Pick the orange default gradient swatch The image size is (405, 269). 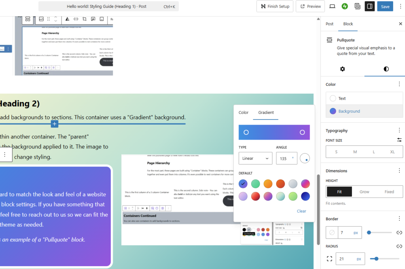[x=268, y=184]
